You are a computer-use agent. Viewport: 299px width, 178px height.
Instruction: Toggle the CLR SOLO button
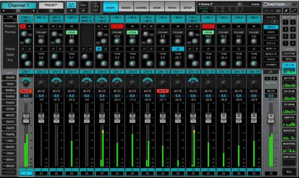click(71, 5)
